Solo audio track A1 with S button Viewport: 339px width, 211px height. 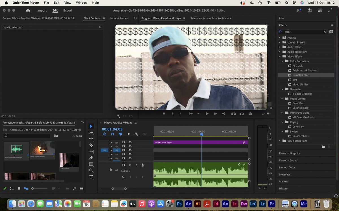[136, 165]
